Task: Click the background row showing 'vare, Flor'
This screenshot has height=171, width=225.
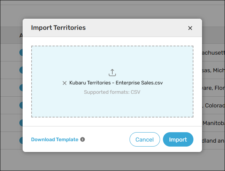Action: [x=213, y=88]
